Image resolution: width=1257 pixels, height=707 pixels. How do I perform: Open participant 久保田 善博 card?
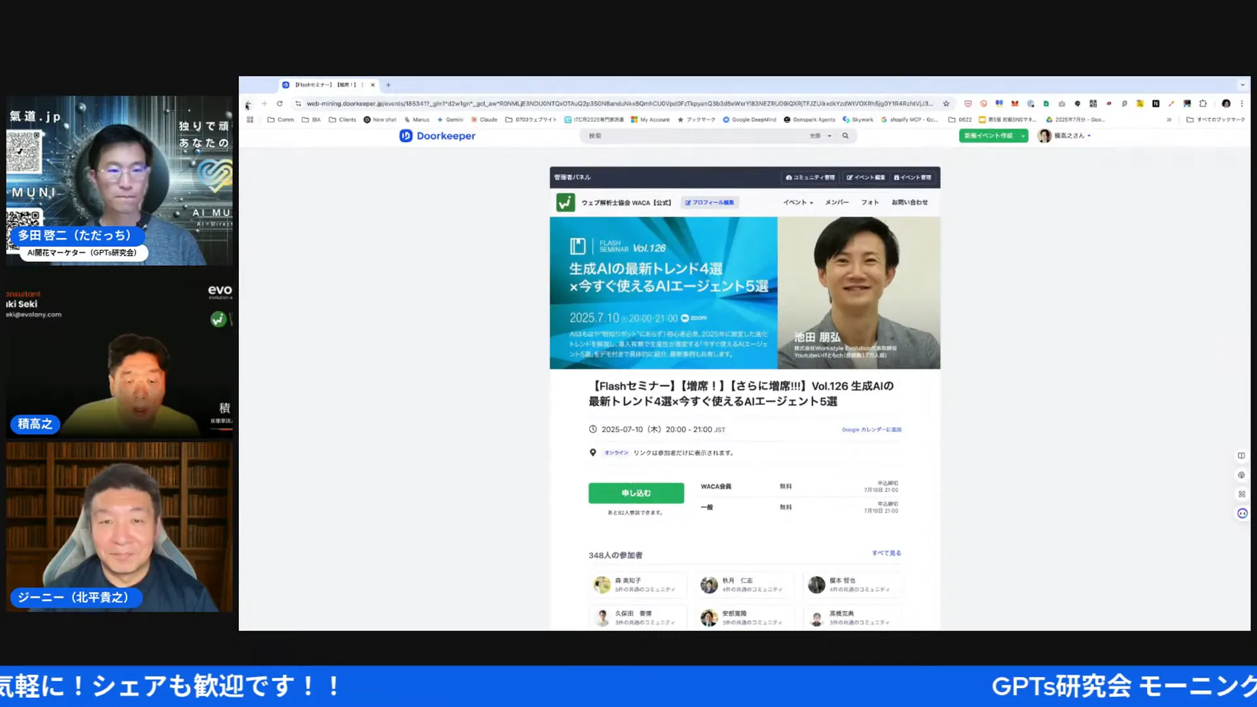(638, 619)
